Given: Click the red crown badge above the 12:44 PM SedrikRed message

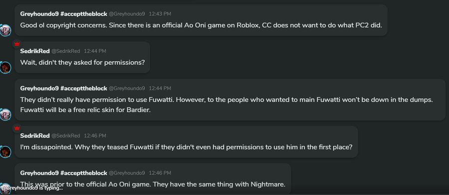Looking at the screenshot, I should click(x=17, y=44).
